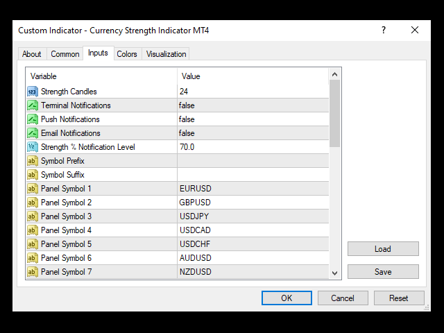This screenshot has height=333, width=444.
Task: Click the string icon beside Panel Symbol 2
Action: (33, 203)
